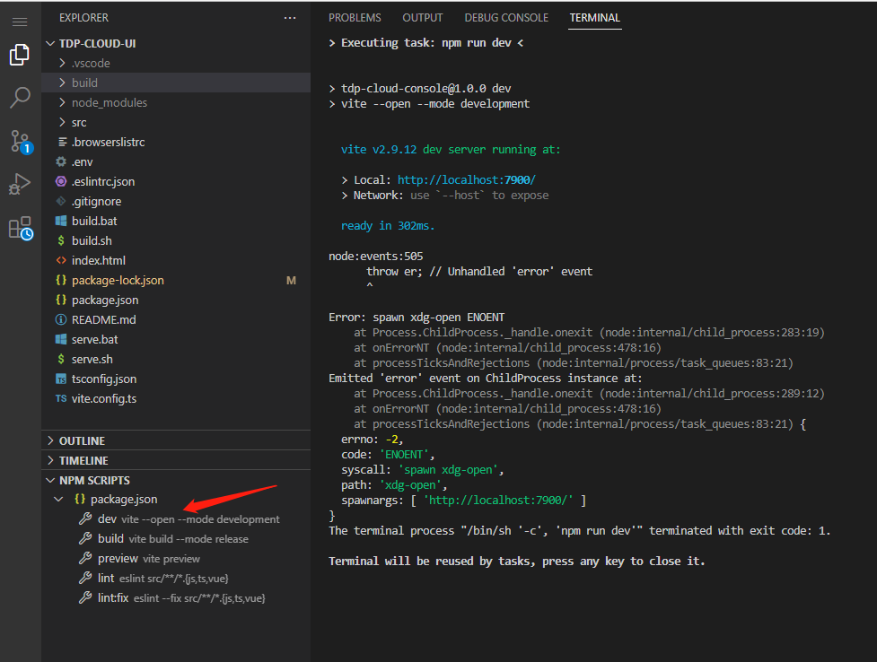Image resolution: width=877 pixels, height=662 pixels.
Task: Run the lint eslint script
Action: (x=176, y=579)
